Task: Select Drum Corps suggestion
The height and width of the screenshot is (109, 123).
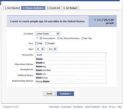Action: 71,78
